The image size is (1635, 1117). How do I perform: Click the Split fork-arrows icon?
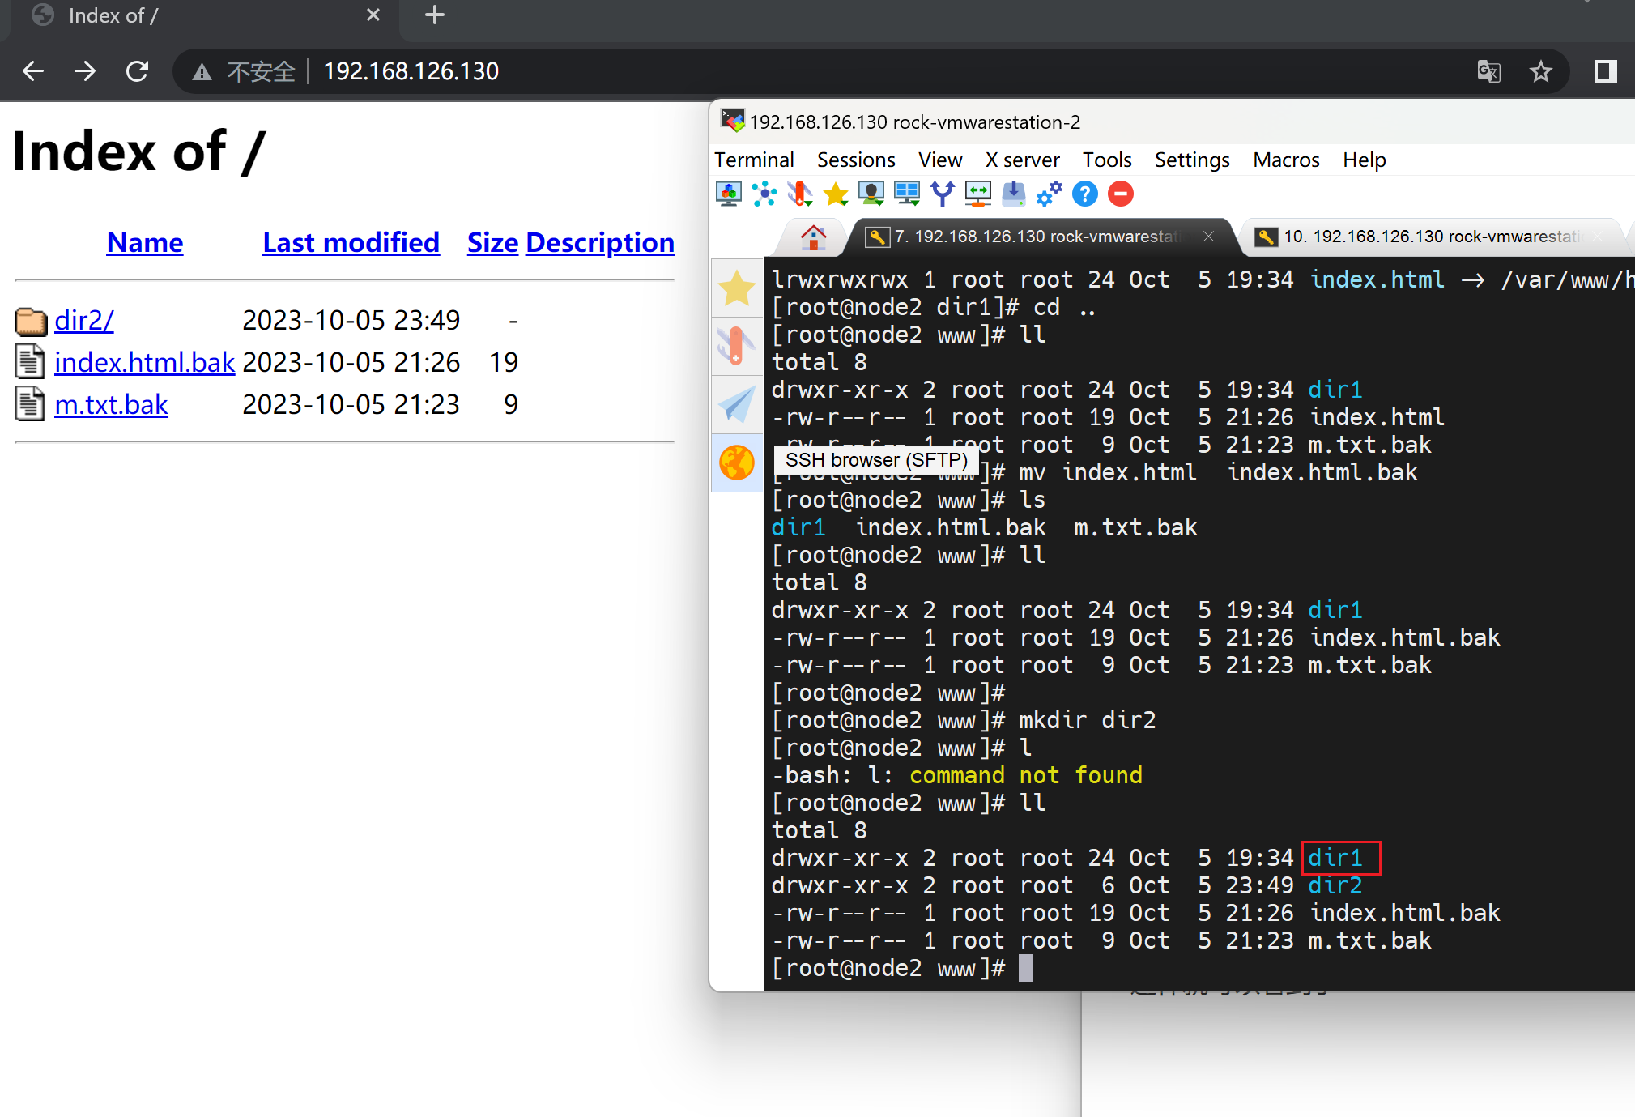pos(942,194)
